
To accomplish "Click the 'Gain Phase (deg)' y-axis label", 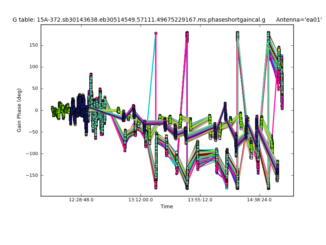I will 19,110.
